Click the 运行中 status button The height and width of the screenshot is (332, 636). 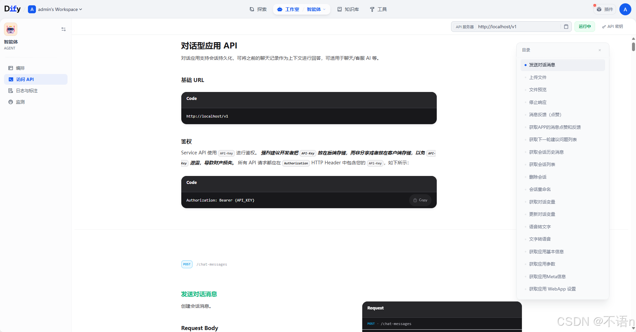(x=585, y=27)
